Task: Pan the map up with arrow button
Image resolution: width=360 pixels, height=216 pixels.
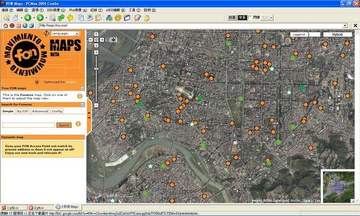Action: (x=96, y=34)
